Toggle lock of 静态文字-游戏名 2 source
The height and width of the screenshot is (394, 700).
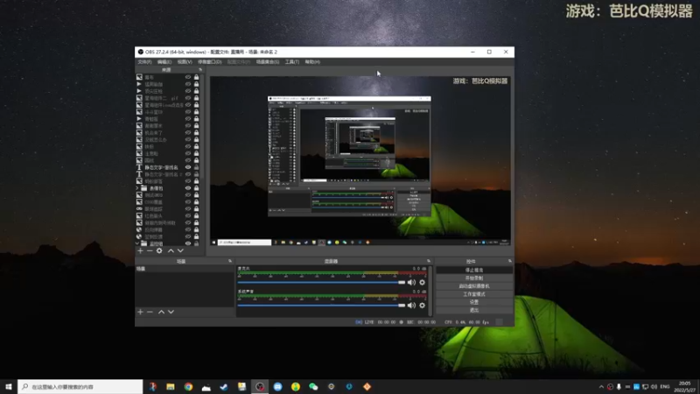(x=196, y=174)
